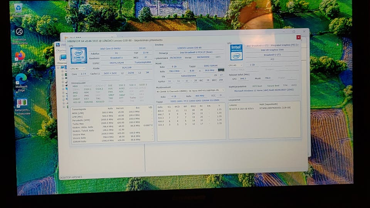This screenshot has height=208, width=370.
Task: Click the LENOVO Lenovo G50-80 motherboard field
Action: [190, 48]
